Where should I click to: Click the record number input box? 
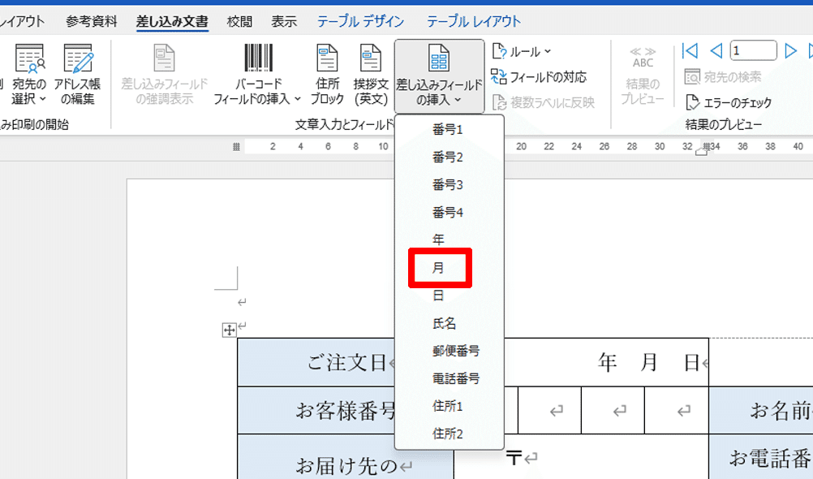point(753,50)
